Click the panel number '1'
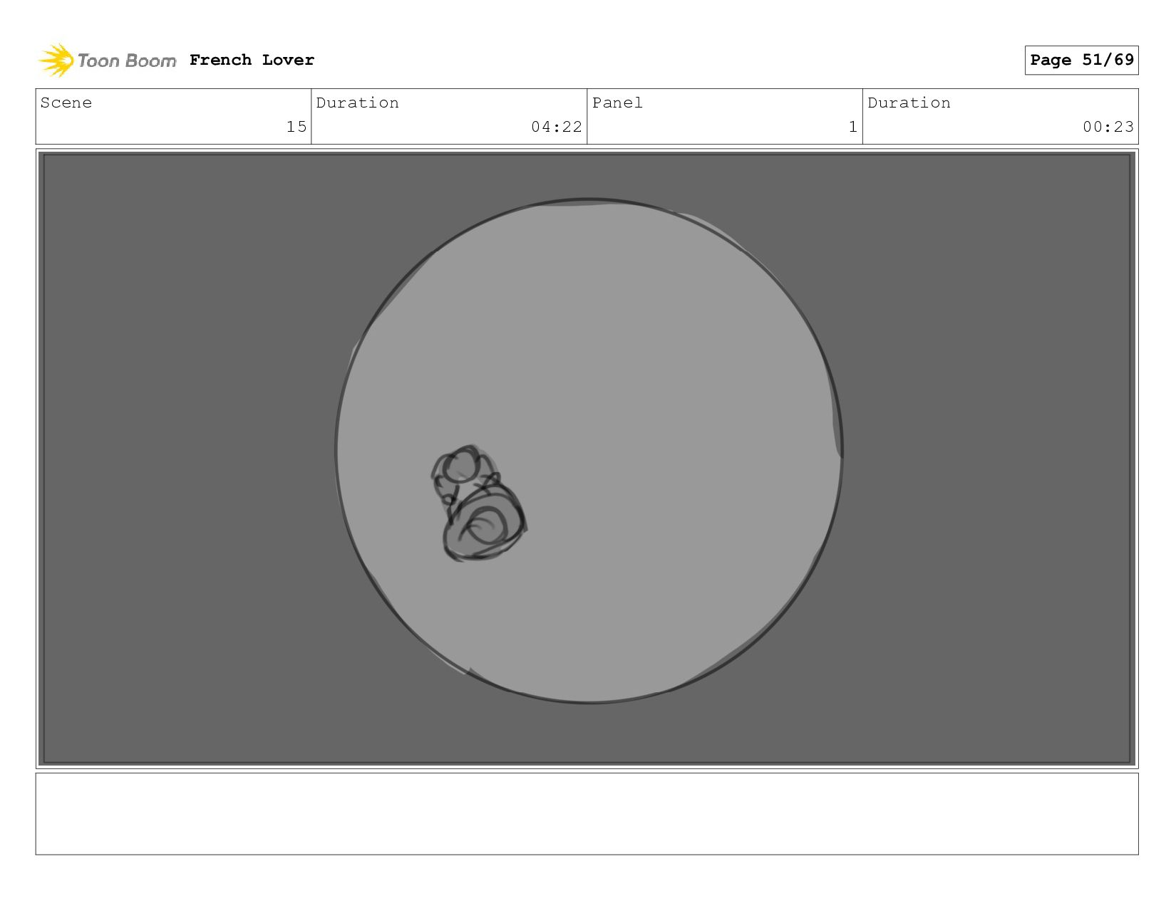The height and width of the screenshot is (908, 1176). click(852, 127)
